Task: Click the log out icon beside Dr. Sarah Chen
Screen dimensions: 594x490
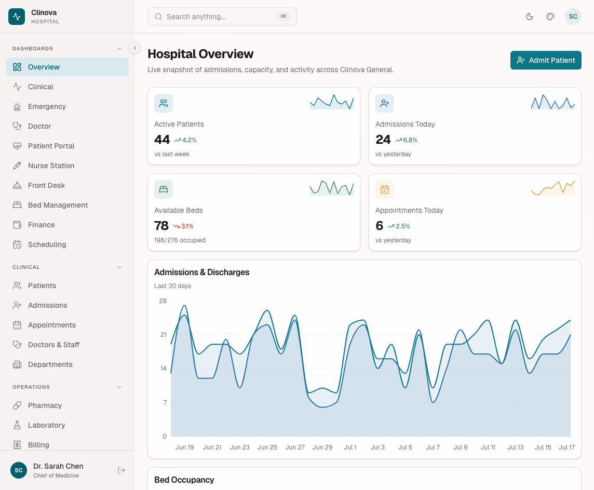Action: (x=121, y=470)
